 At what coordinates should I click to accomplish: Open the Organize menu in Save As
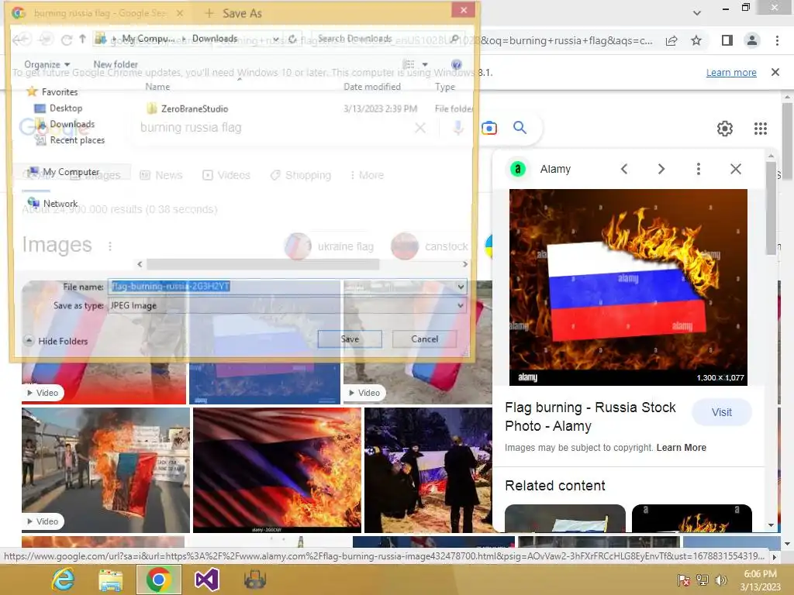(47, 64)
